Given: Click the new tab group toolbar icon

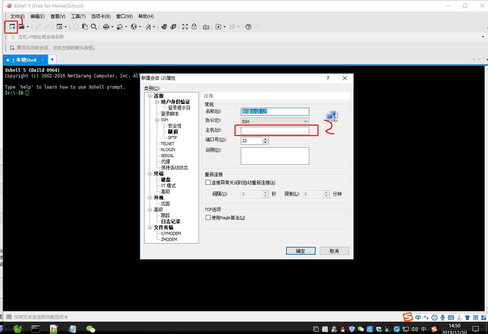Looking at the screenshot, I should [x=219, y=27].
